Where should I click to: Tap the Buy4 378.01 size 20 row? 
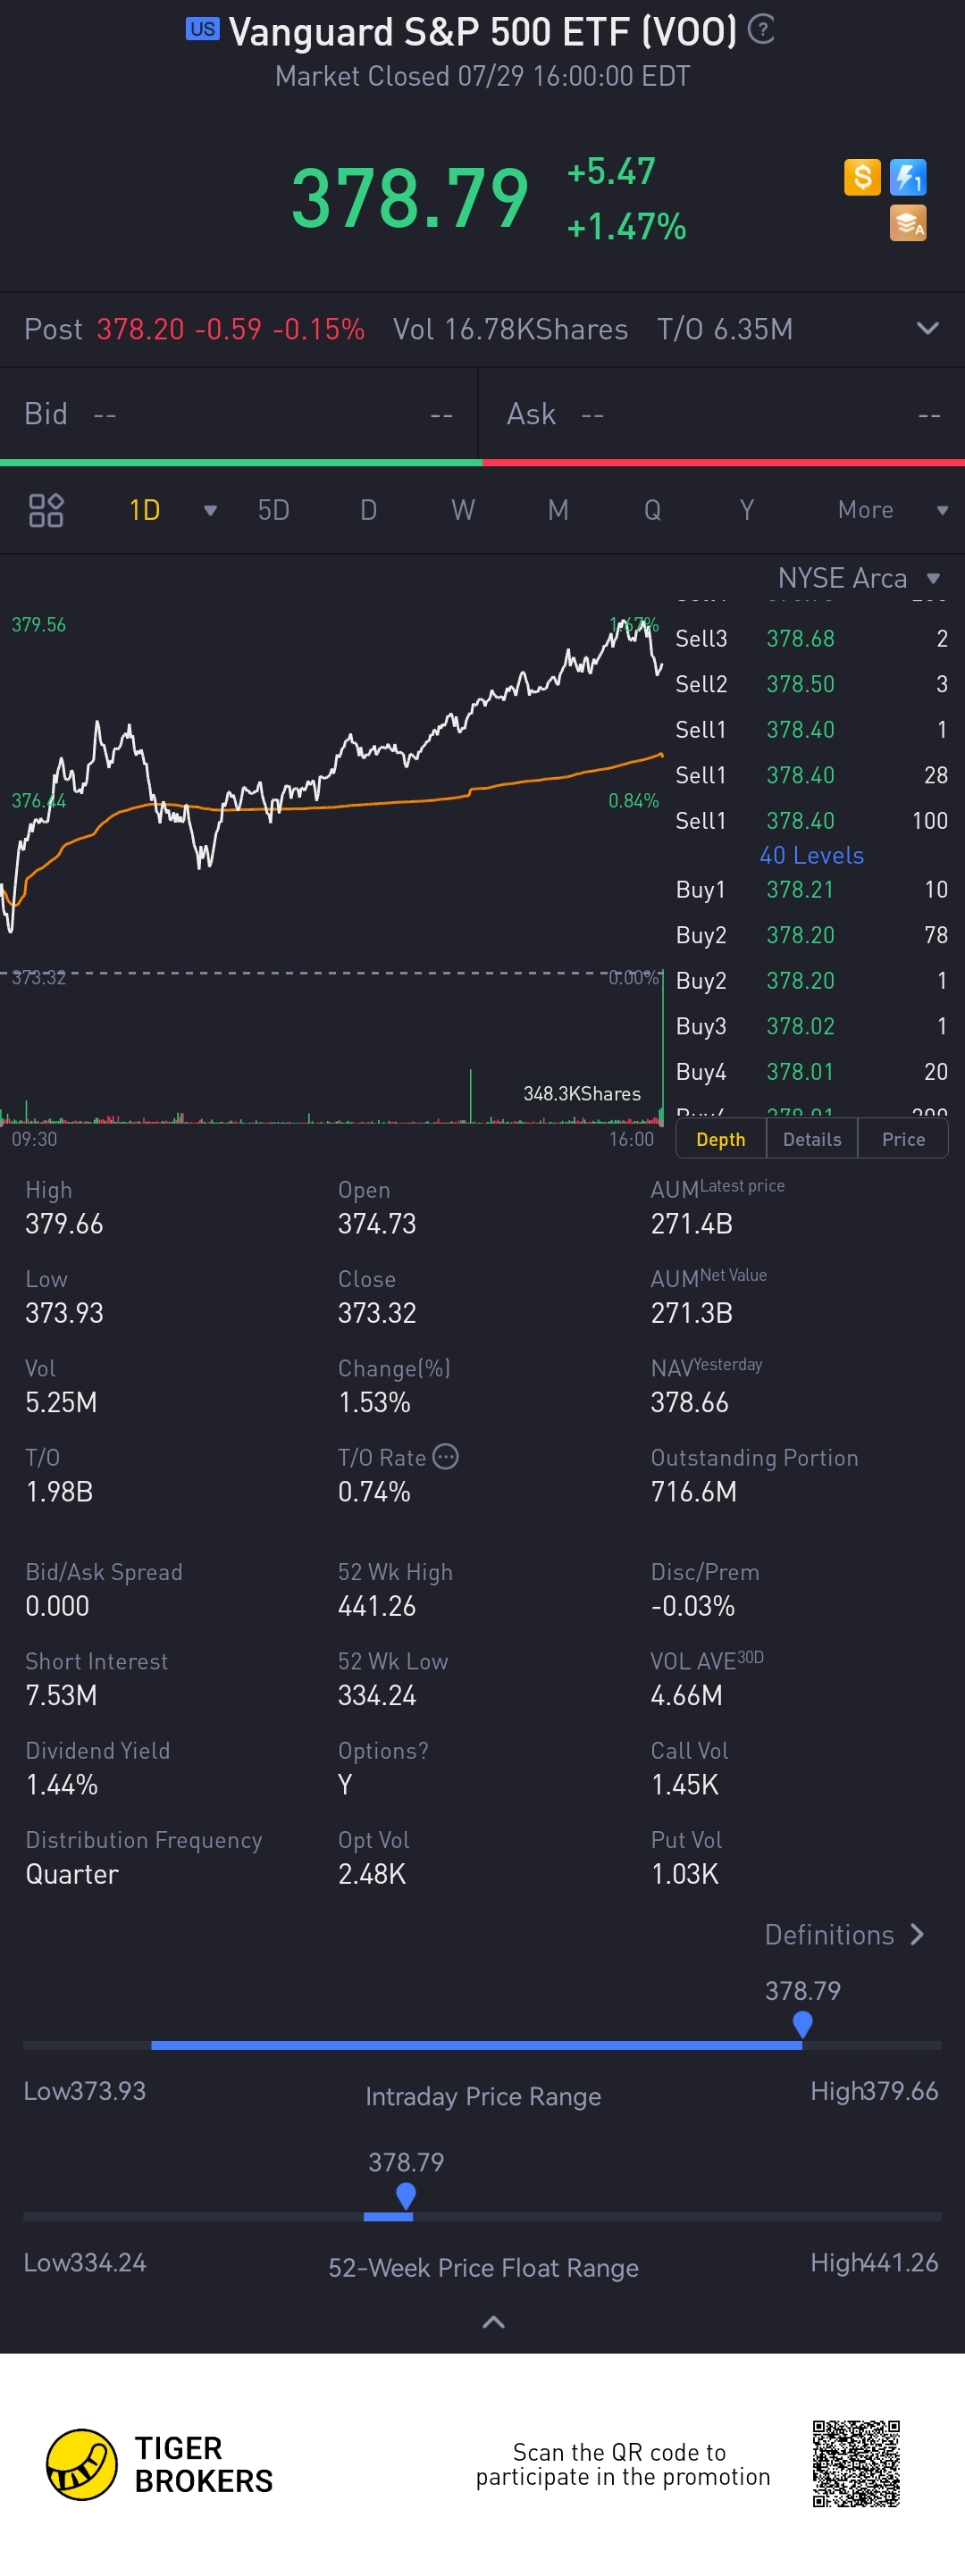click(x=811, y=1072)
